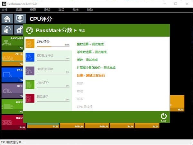Select the orange CPU评分 chip icon

click(x=30, y=43)
